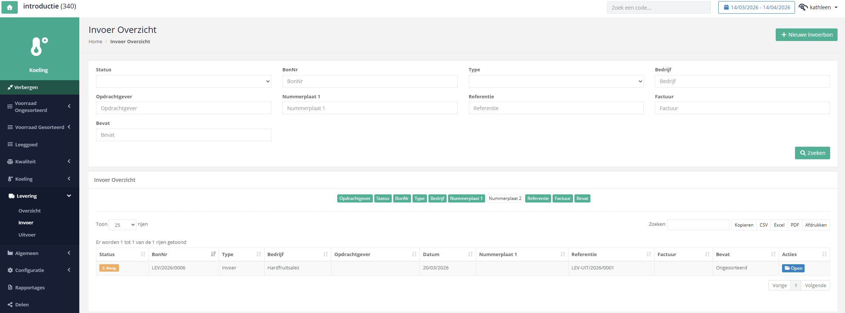The image size is (845, 313).
Task: Expand Kwaliteit sidebar menu
Action: [x=40, y=161]
